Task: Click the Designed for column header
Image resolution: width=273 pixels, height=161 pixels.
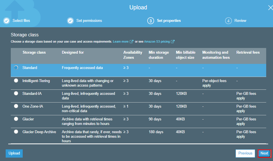Action: pyautogui.click(x=73, y=53)
